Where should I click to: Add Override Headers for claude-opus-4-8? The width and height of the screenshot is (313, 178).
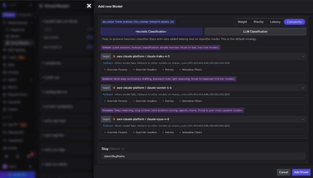[145, 132]
